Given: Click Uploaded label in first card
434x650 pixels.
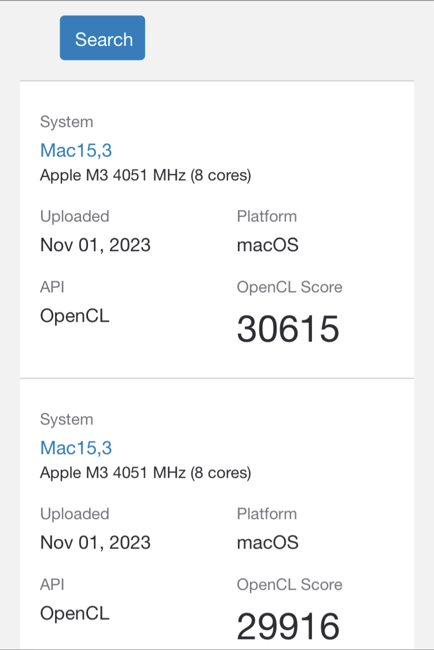Looking at the screenshot, I should pos(75,217).
